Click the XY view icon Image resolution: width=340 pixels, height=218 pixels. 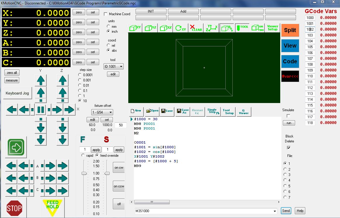pyautogui.click(x=136, y=28)
